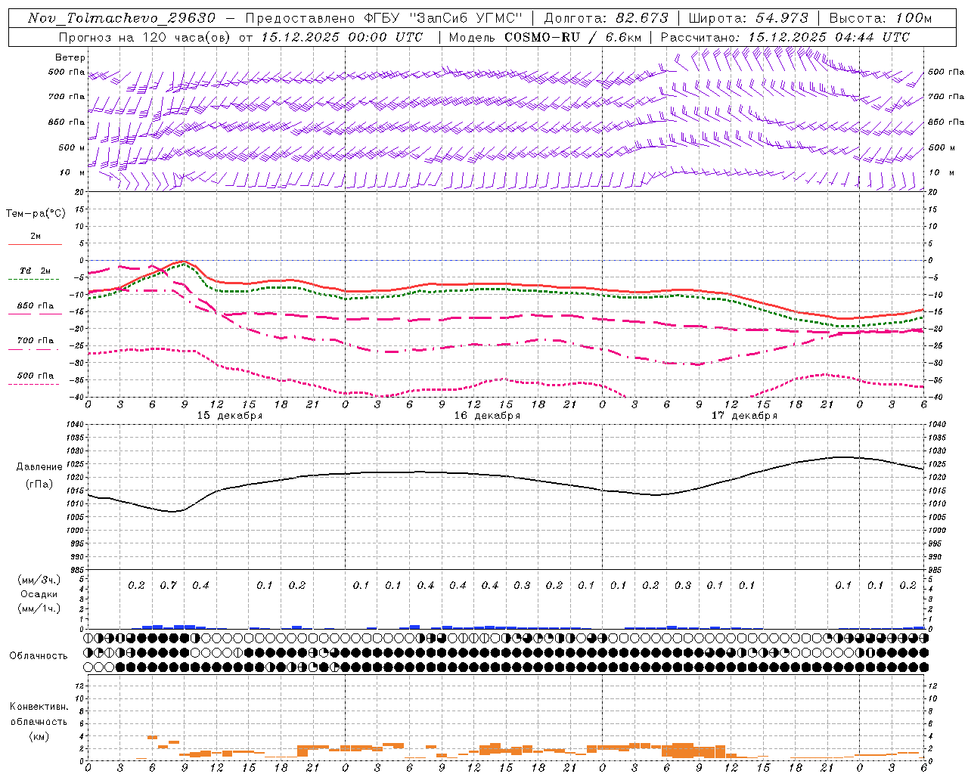Click the station title Nov_Tolmachevo_29630
This screenshot has height=774, width=968.
pyautogui.click(x=122, y=18)
